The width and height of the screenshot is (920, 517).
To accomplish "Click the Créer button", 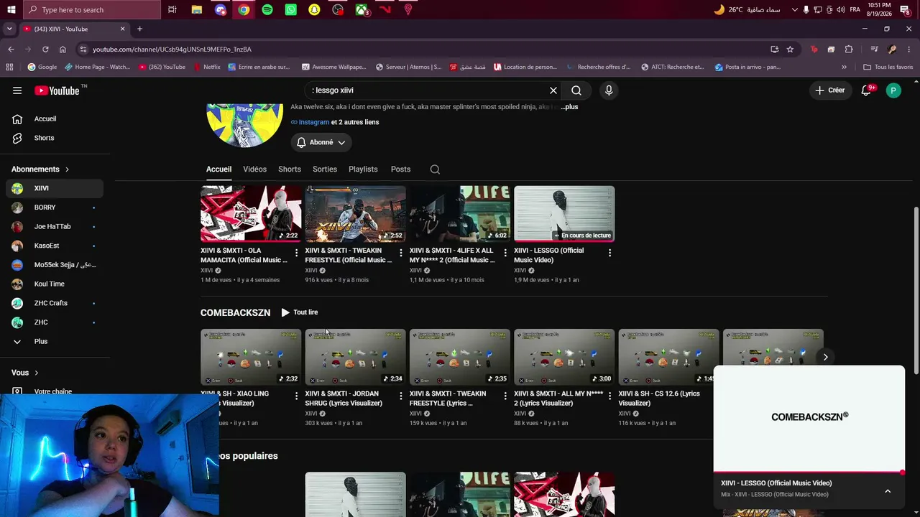I will point(829,90).
